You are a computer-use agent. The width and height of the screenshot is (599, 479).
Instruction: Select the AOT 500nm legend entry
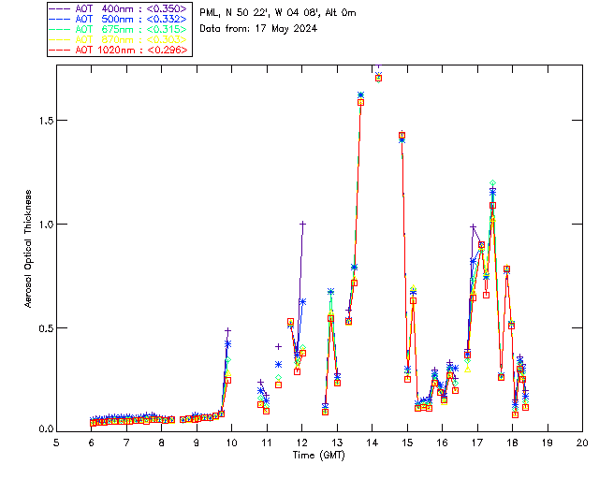[131, 19]
